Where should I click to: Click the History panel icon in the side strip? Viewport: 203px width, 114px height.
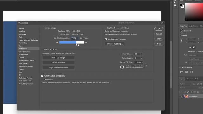click(x=175, y=1)
